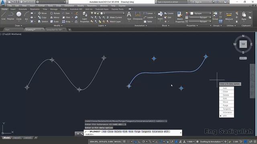The width and height of the screenshot is (257, 144).
Task: Click the Paste tool
Action: coord(244,16)
